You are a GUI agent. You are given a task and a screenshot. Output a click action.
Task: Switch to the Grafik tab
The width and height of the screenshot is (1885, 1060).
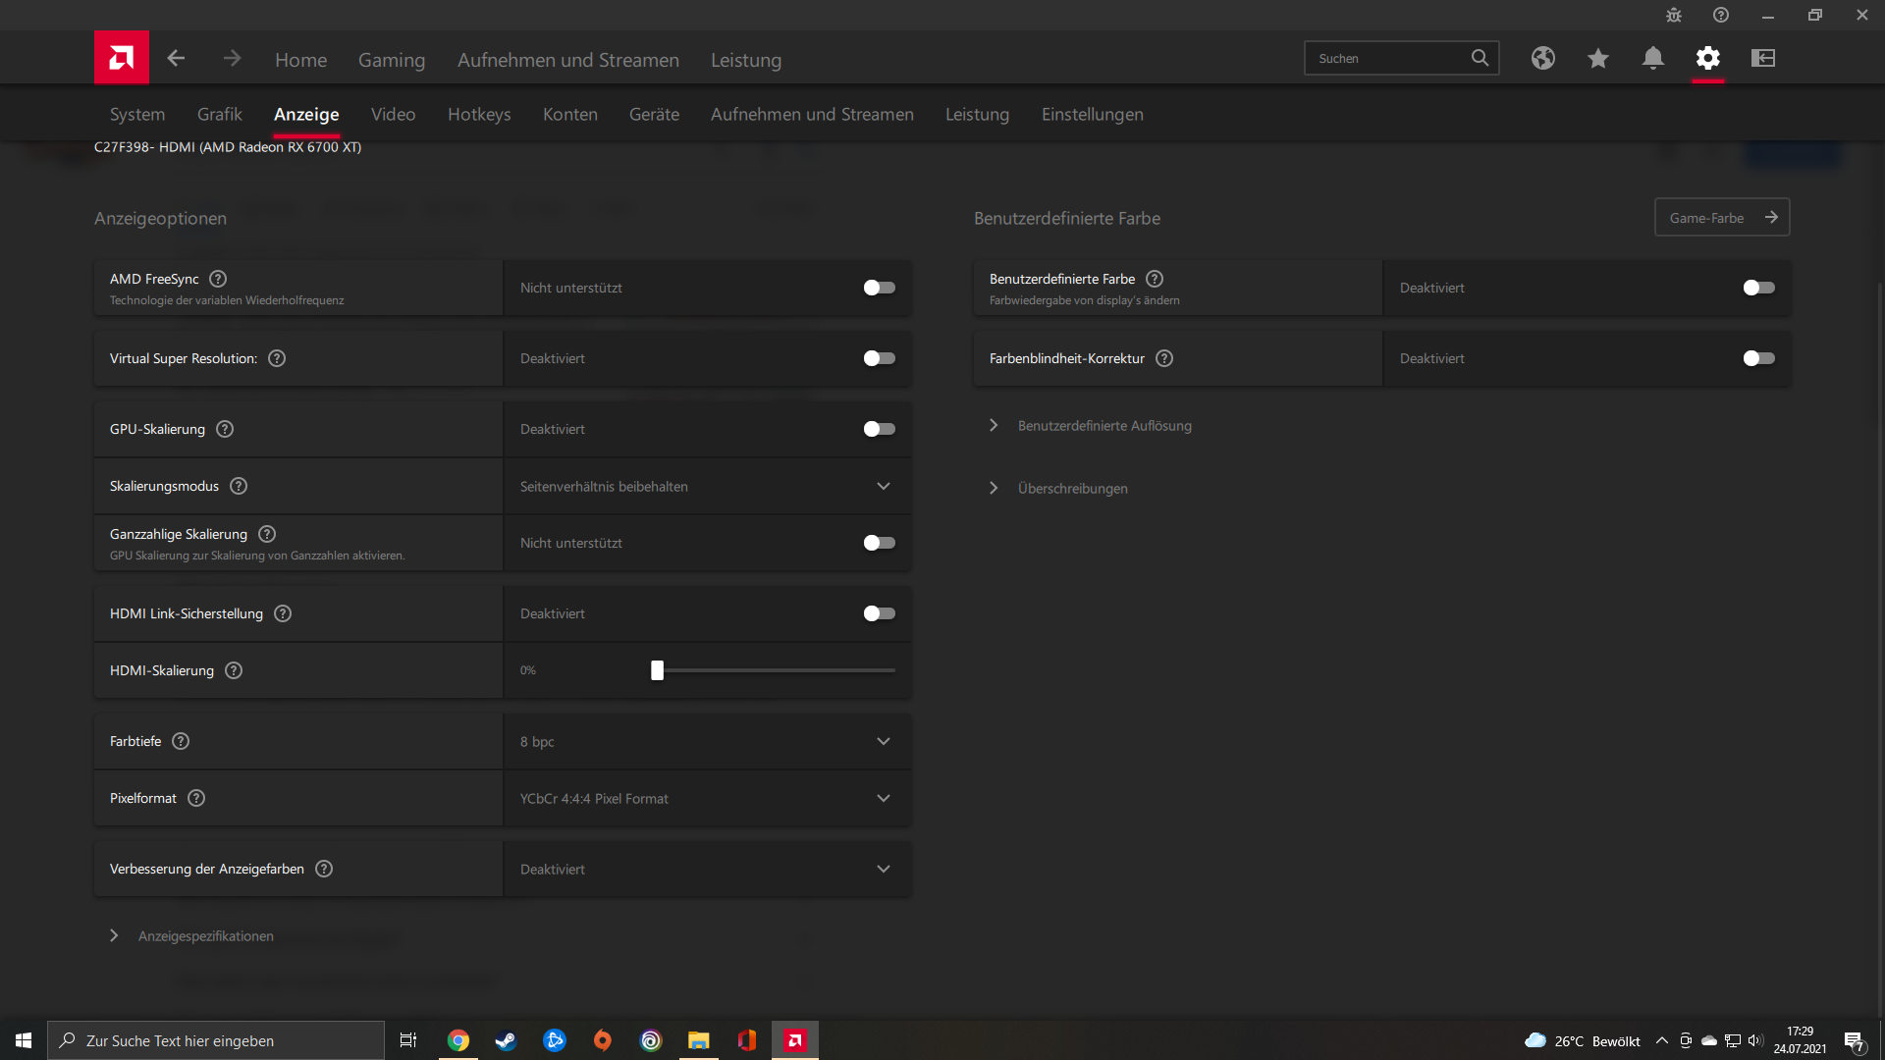point(219,115)
